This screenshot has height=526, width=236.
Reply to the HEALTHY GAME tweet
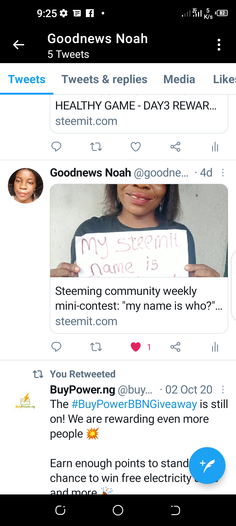coord(56,147)
